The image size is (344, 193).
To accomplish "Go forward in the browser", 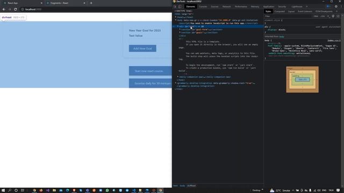I will [x=10, y=10].
